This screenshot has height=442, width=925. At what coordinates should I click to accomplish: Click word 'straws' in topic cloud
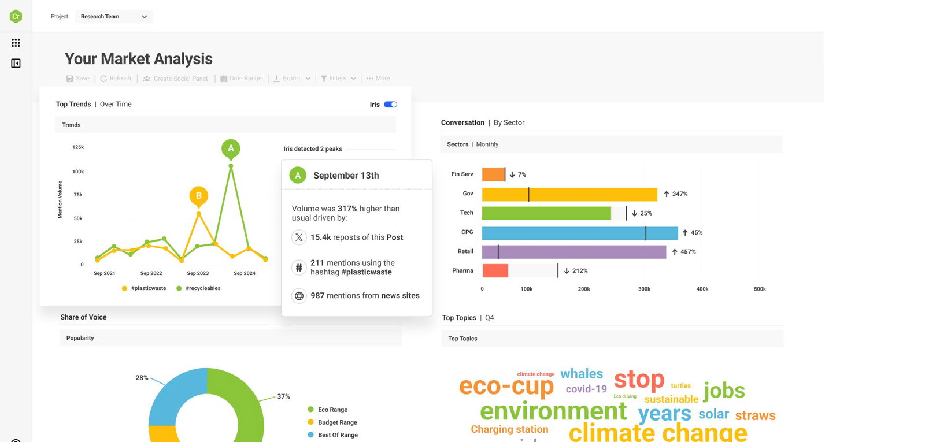point(756,415)
